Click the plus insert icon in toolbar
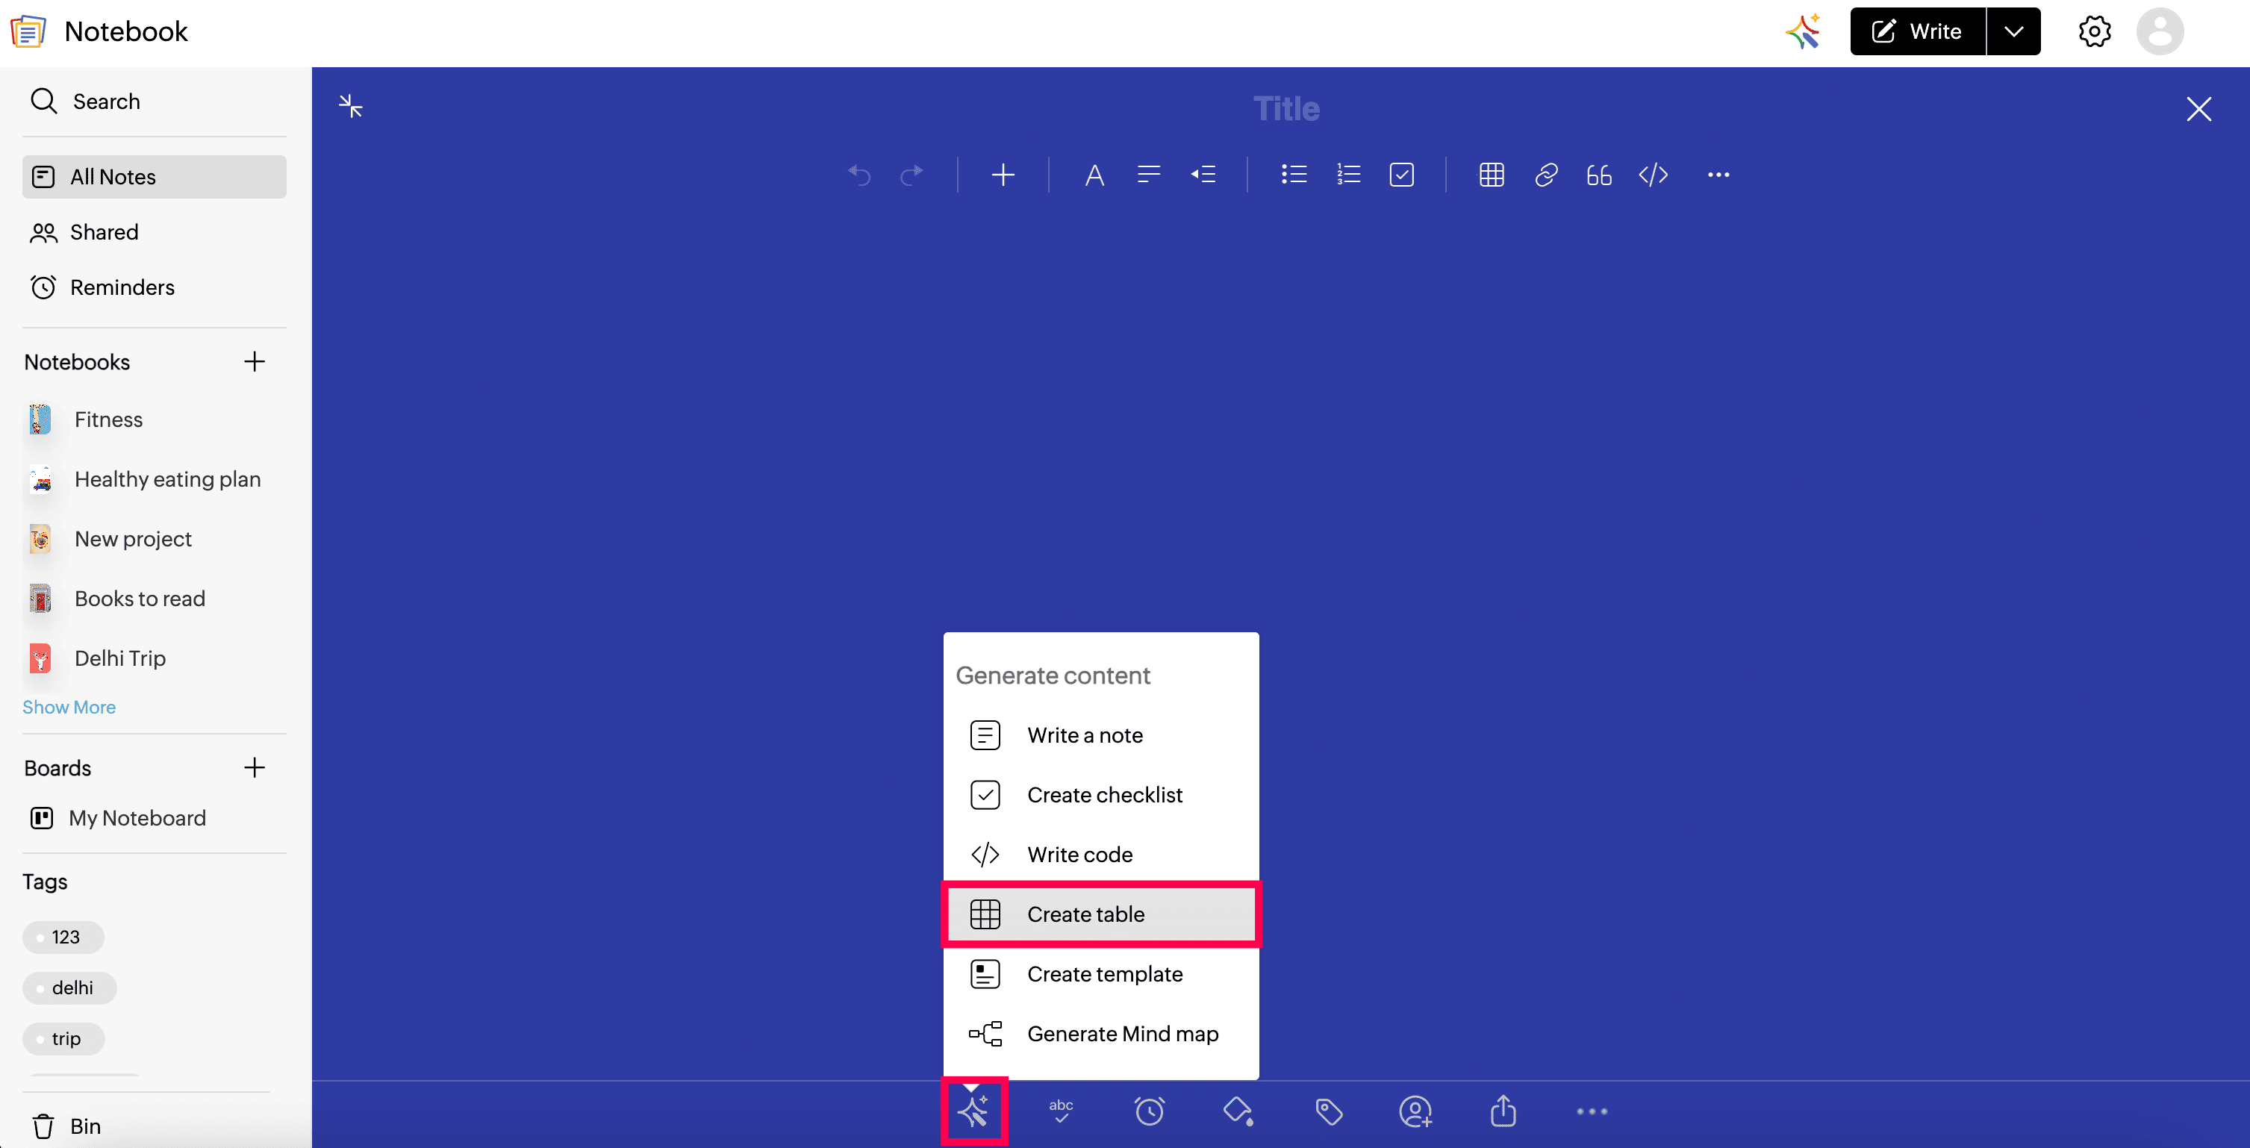2250x1148 pixels. [1003, 175]
